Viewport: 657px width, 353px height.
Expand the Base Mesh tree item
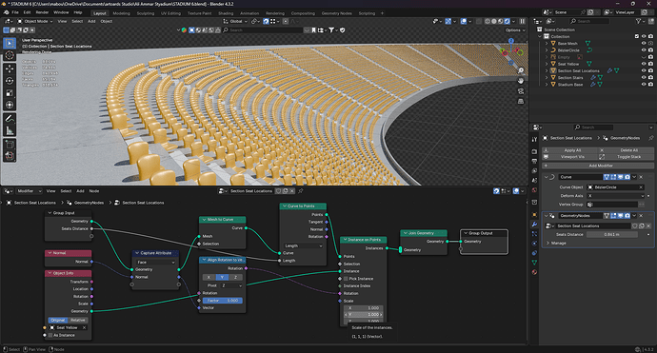(x=547, y=43)
